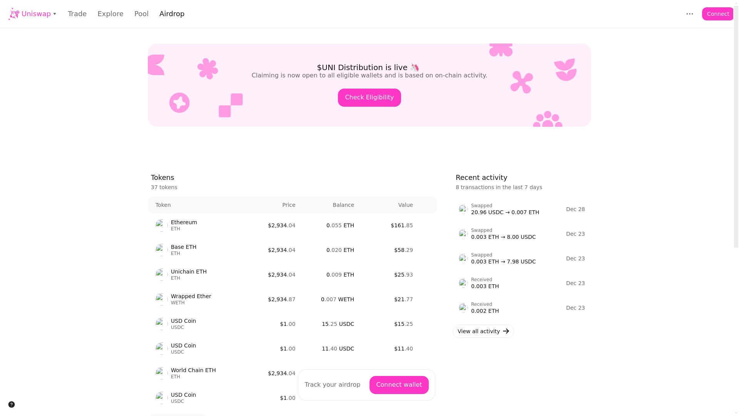The height and width of the screenshot is (416, 739).
Task: Click icon for swap to 7.98 USDC
Action: tap(463, 258)
